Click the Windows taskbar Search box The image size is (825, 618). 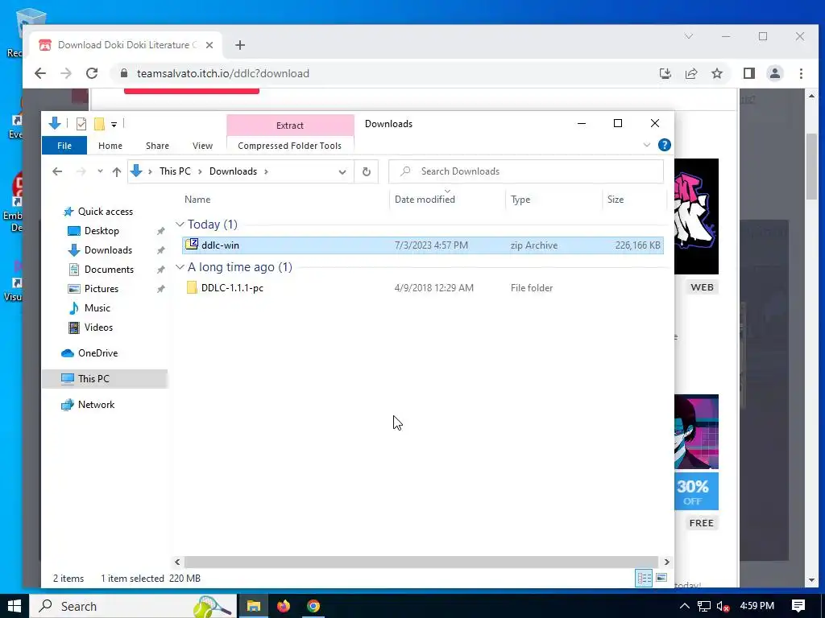(133, 606)
